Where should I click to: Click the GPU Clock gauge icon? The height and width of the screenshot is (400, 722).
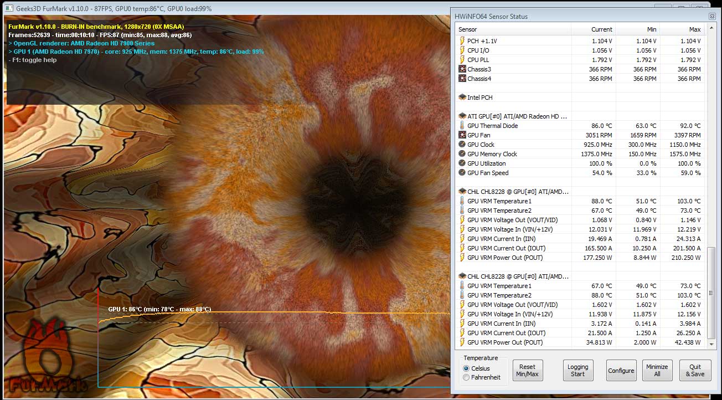tap(462, 145)
